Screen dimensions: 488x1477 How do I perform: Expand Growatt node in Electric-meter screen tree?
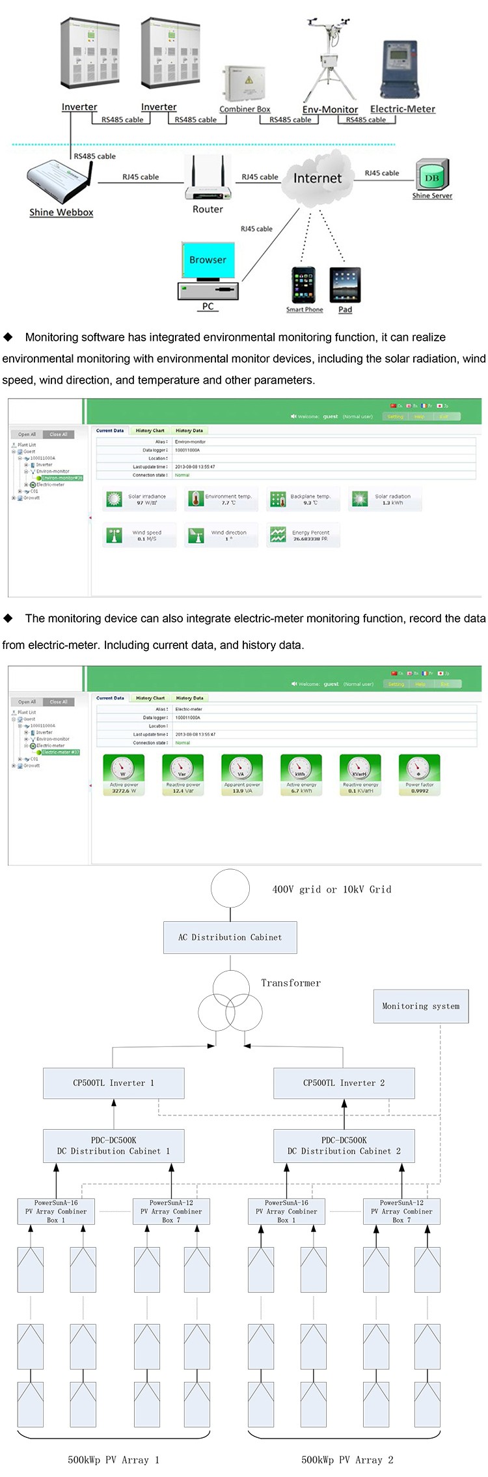click(x=14, y=766)
